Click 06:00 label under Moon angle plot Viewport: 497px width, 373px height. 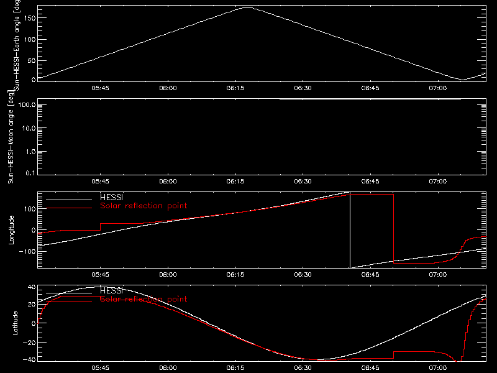168,182
